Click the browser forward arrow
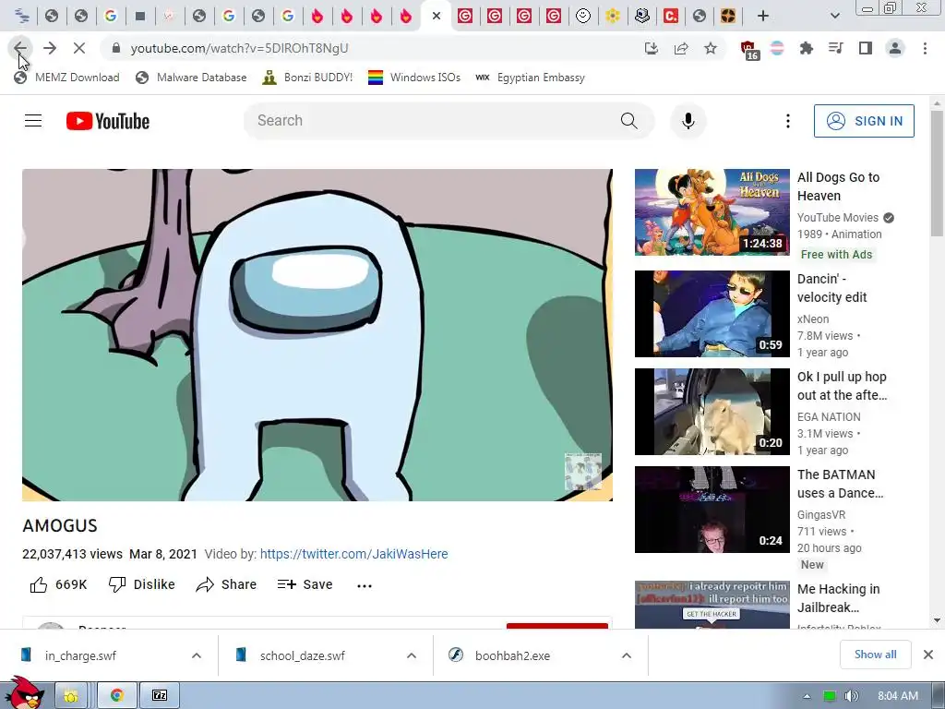Viewport: 945px width, 709px height. [x=50, y=48]
